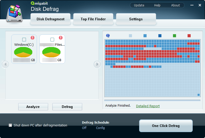Open the Disk Defragment tab
This screenshot has height=138, width=205.
[50, 19]
